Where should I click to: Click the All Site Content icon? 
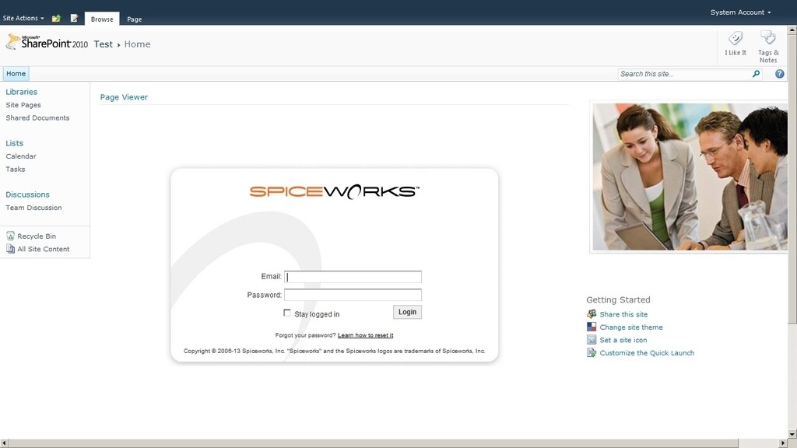(x=9, y=249)
